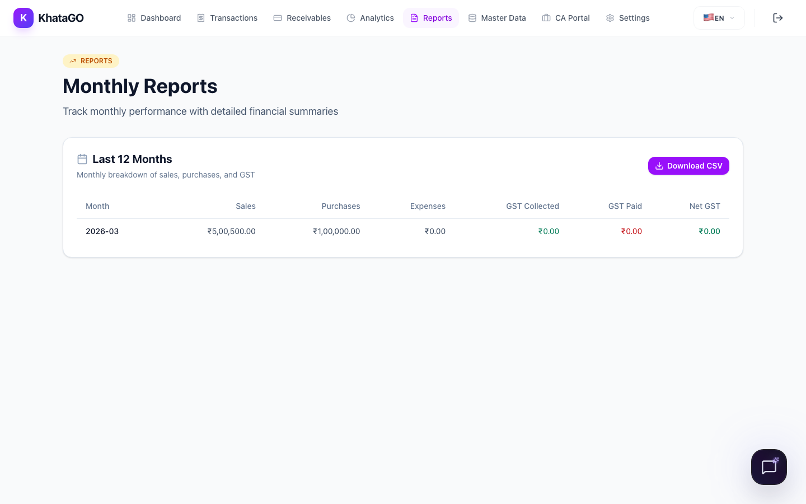Expand language selector chevron arrow
Image resolution: width=806 pixels, height=504 pixels.
click(x=732, y=18)
